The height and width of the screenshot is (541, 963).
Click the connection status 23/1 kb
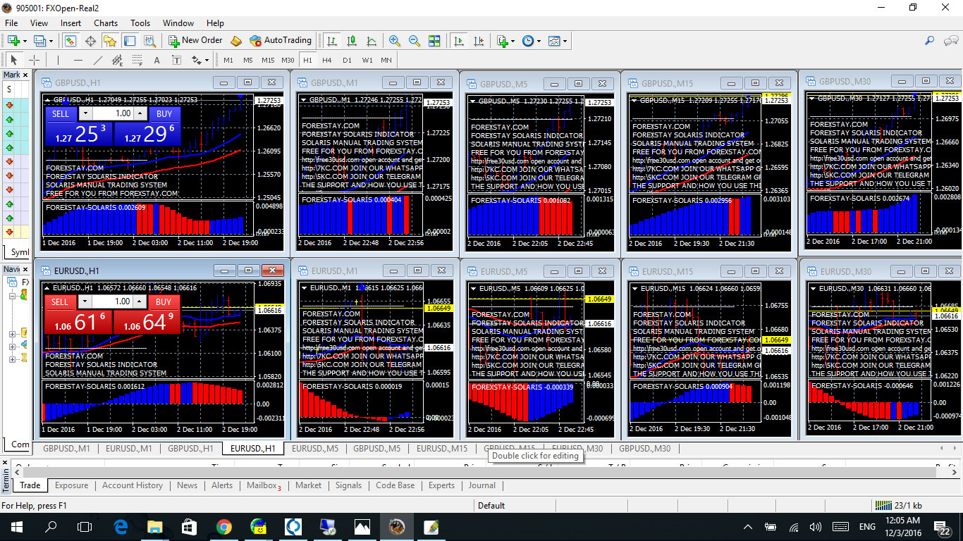point(899,505)
